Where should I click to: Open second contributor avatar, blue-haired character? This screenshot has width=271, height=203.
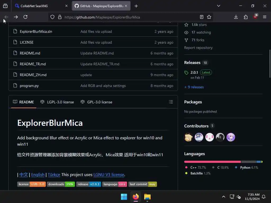[199, 137]
